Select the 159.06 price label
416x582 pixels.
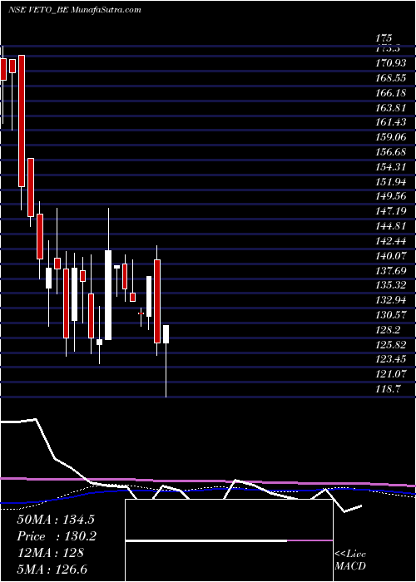[x=391, y=137]
